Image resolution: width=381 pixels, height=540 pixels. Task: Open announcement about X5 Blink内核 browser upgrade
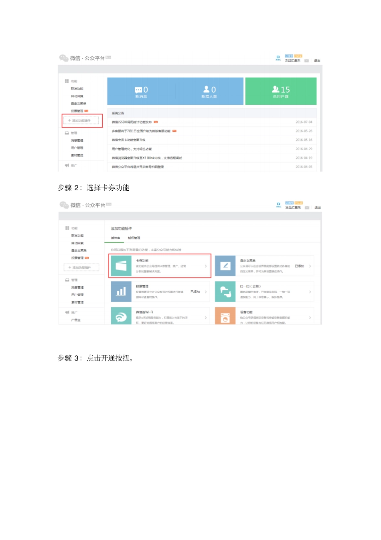[x=147, y=158]
